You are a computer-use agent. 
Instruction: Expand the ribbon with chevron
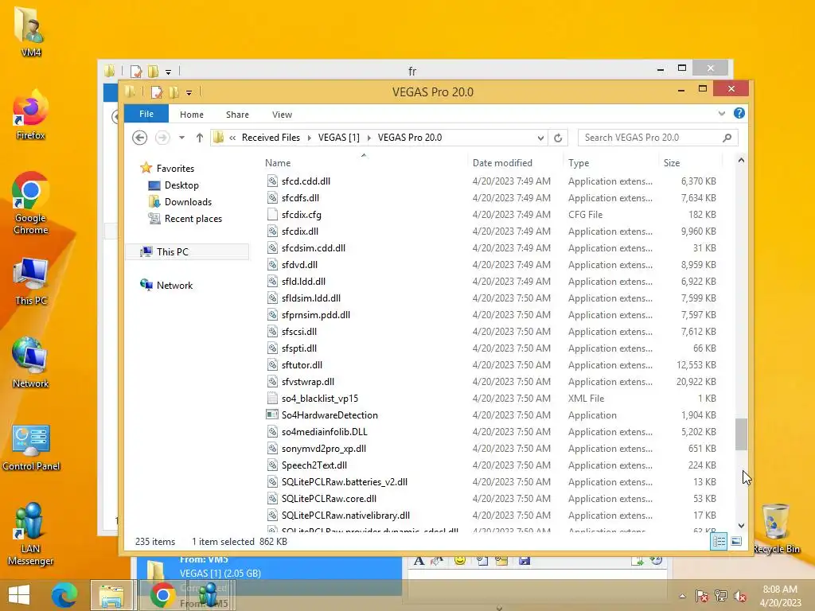click(x=721, y=113)
